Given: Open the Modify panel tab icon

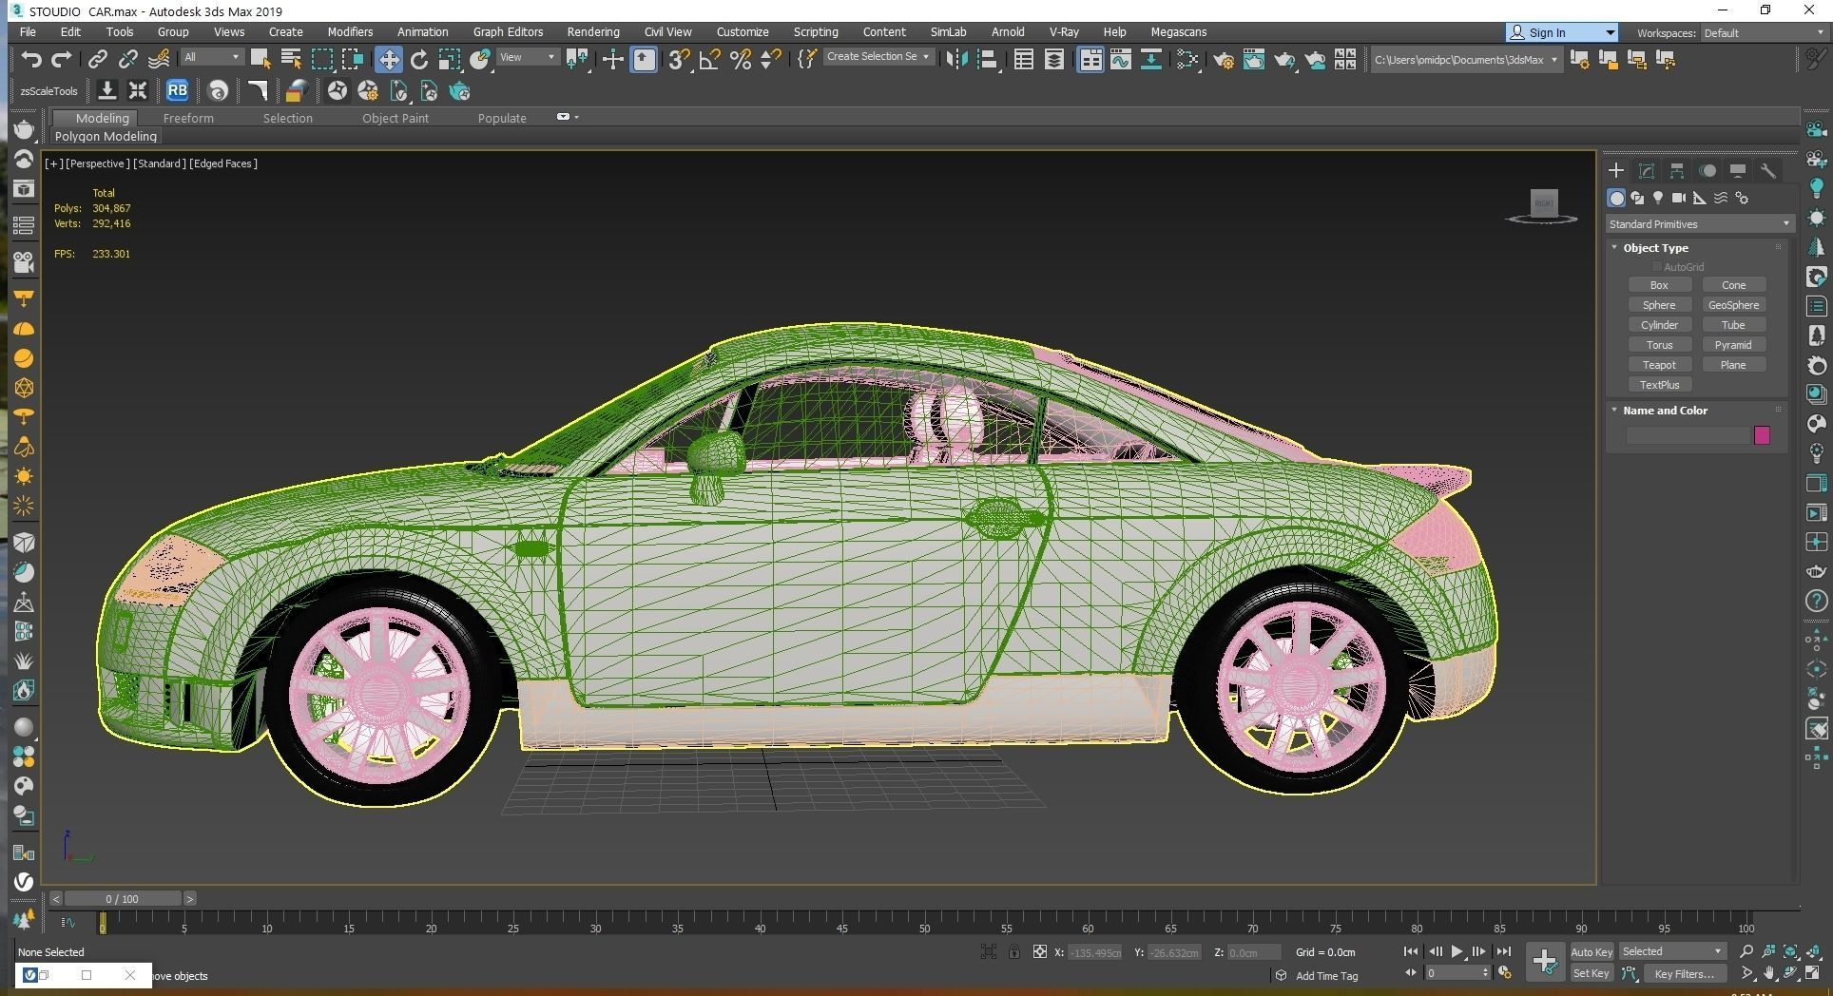Looking at the screenshot, I should tap(1647, 170).
